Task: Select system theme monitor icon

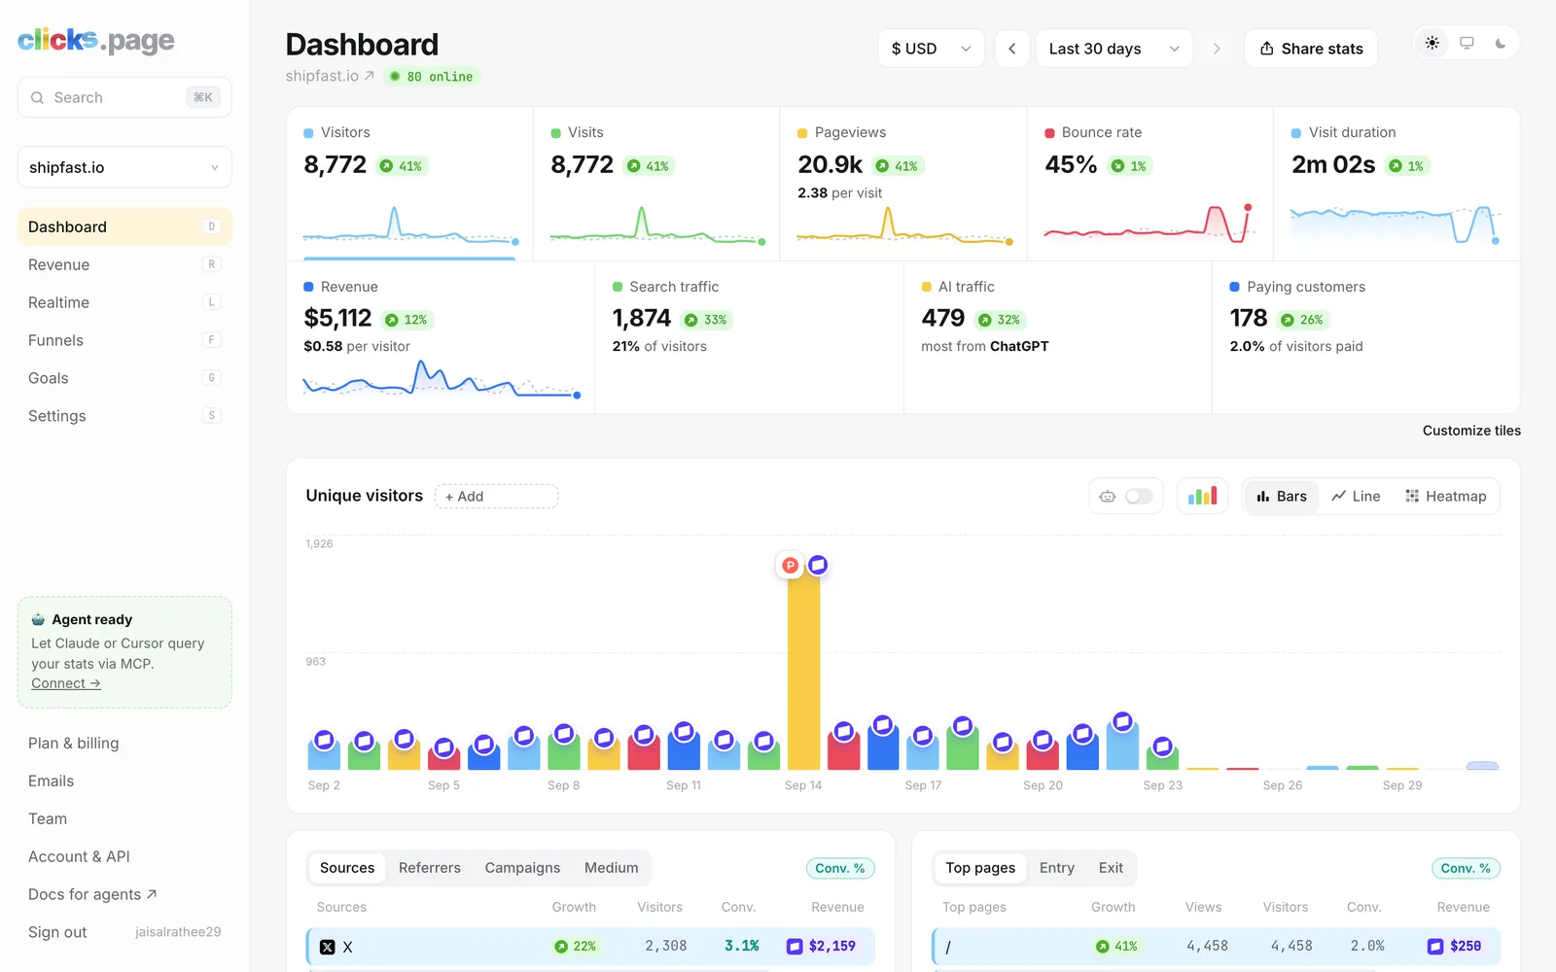Action: [x=1467, y=43]
